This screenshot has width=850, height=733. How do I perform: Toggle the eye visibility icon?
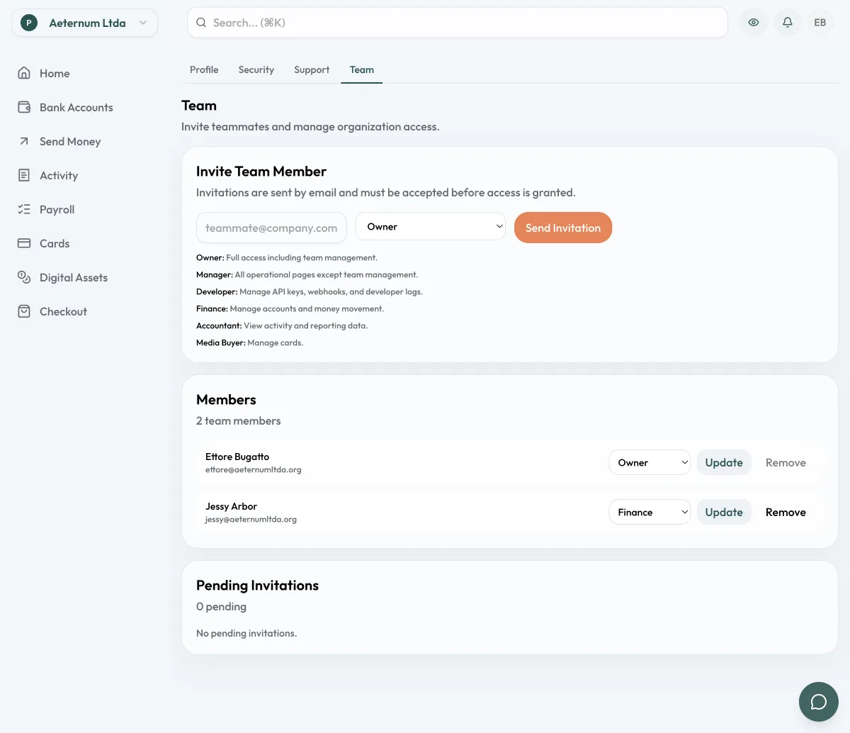pyautogui.click(x=754, y=23)
